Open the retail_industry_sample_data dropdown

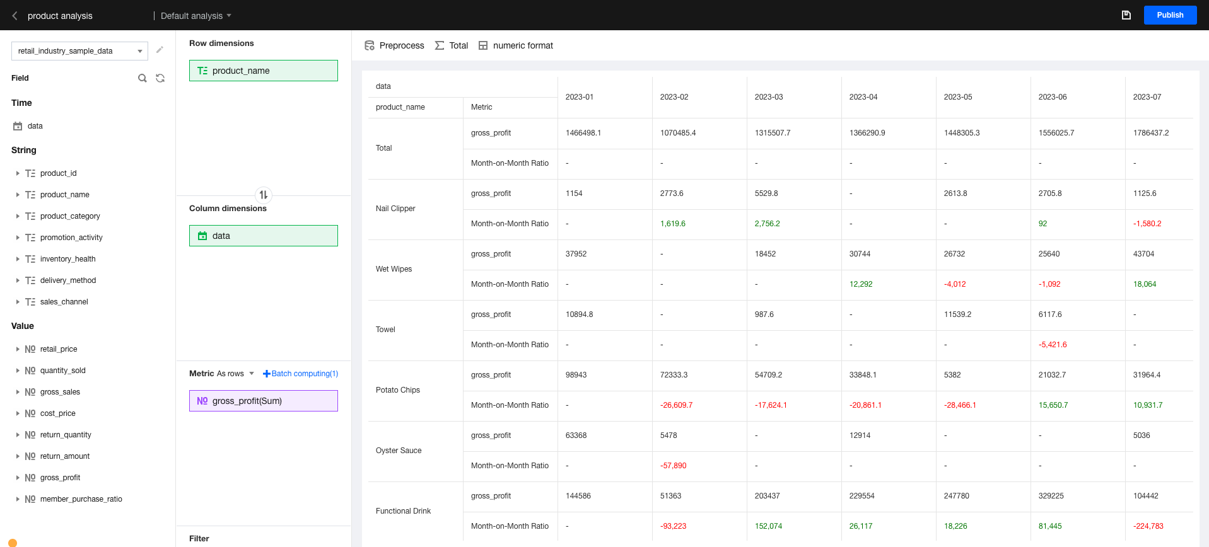coord(79,51)
